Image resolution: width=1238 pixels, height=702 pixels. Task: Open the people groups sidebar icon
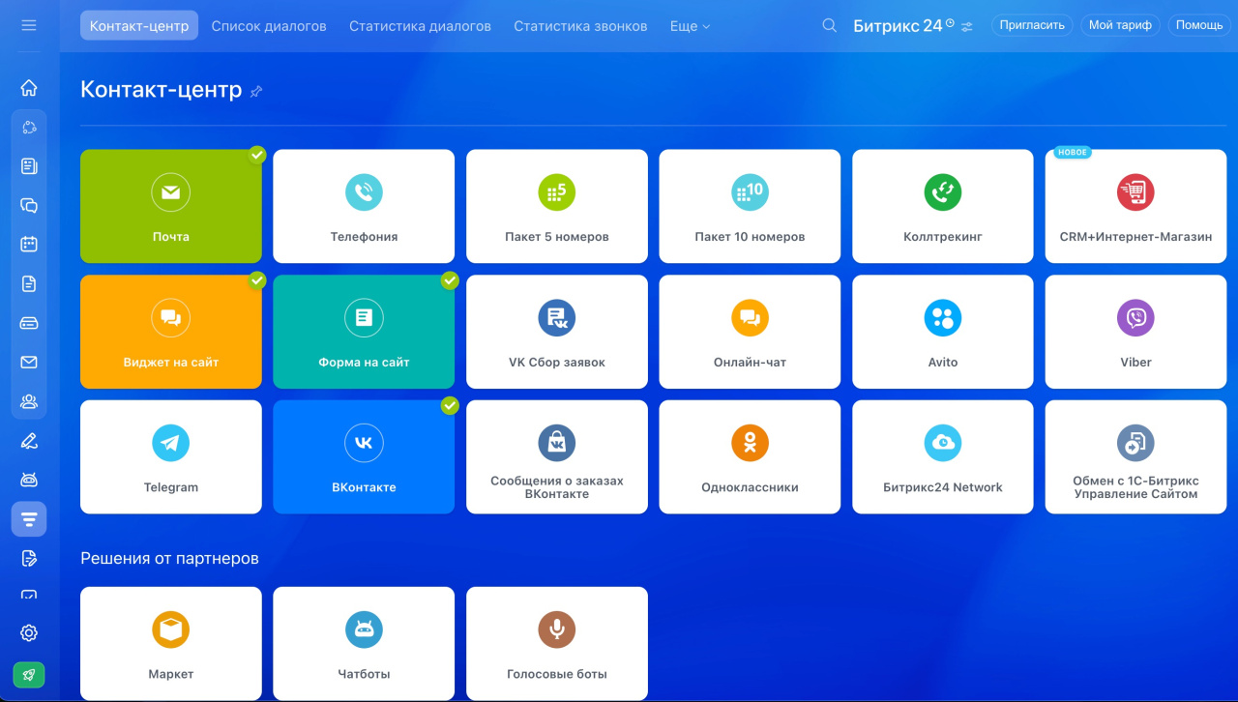point(29,401)
